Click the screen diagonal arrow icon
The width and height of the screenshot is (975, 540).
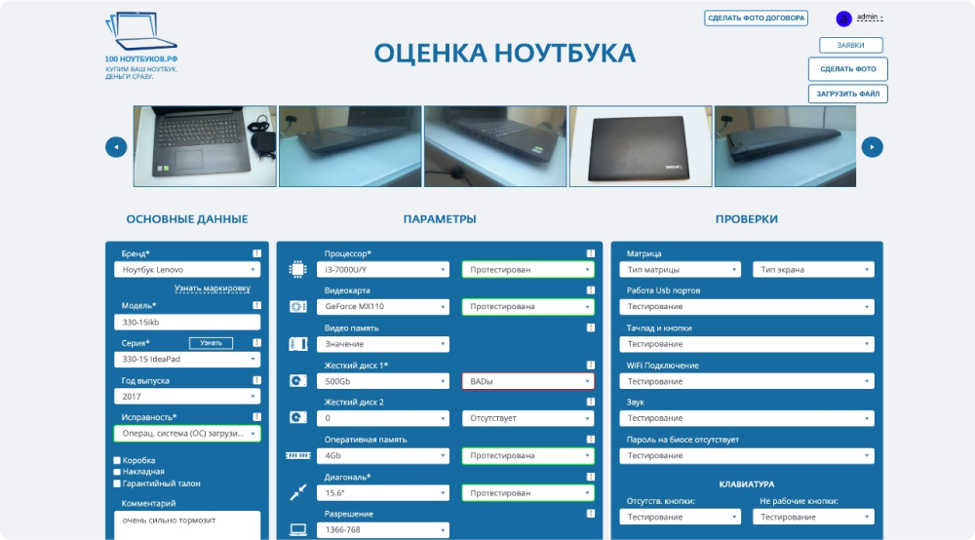point(298,493)
